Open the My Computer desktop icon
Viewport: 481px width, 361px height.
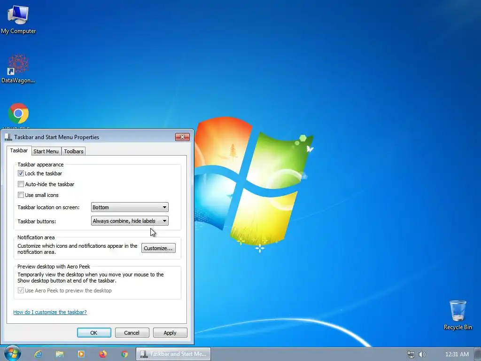point(18,19)
